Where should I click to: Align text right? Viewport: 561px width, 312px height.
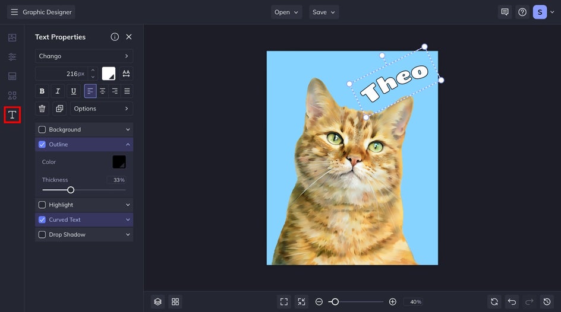[115, 91]
